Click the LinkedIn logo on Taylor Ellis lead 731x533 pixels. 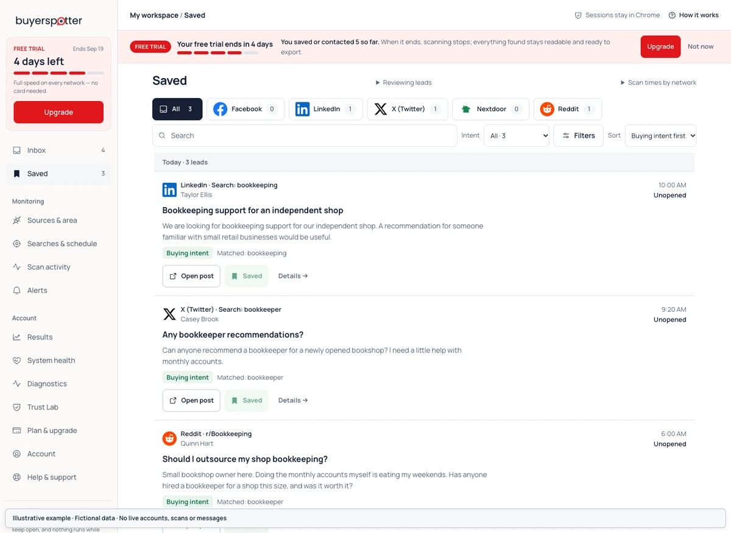coord(169,190)
